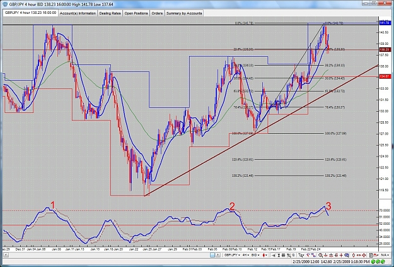Viewport: 394px width, 267px height.
Task: Click the shift-chart-to-end arrow icon
Action: click(273, 255)
